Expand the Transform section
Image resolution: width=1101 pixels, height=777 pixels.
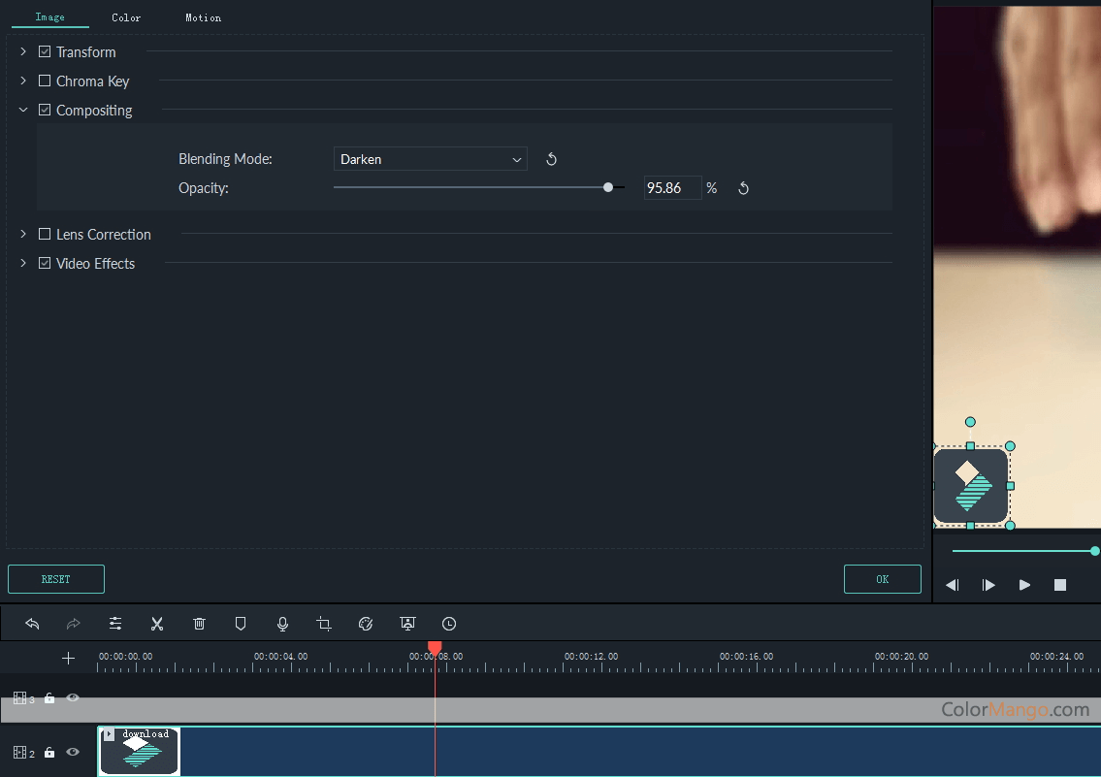22,51
